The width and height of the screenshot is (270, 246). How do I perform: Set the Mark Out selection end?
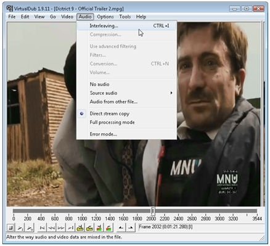coord(131,228)
